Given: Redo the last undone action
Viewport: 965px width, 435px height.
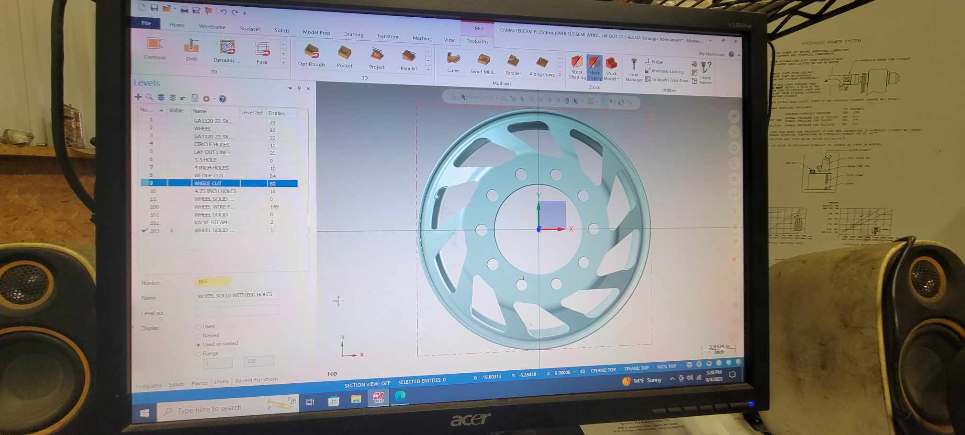Looking at the screenshot, I should click(x=235, y=12).
